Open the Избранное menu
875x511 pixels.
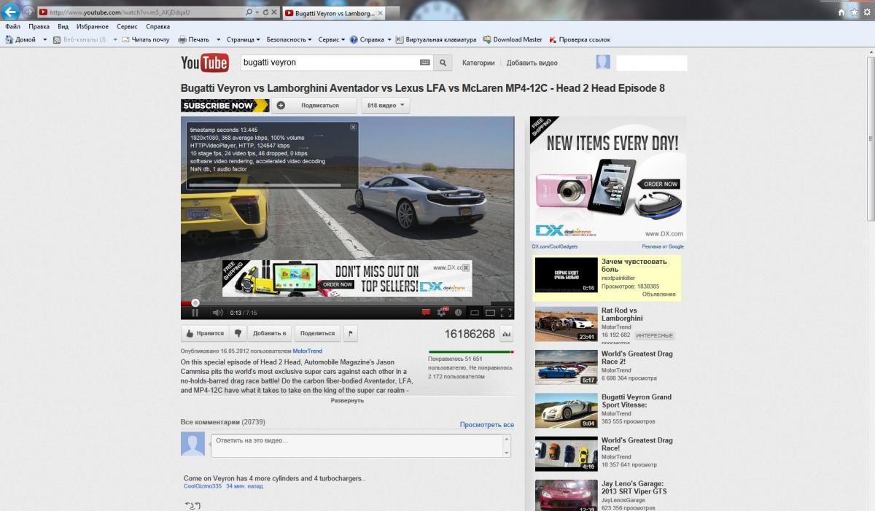tap(92, 26)
